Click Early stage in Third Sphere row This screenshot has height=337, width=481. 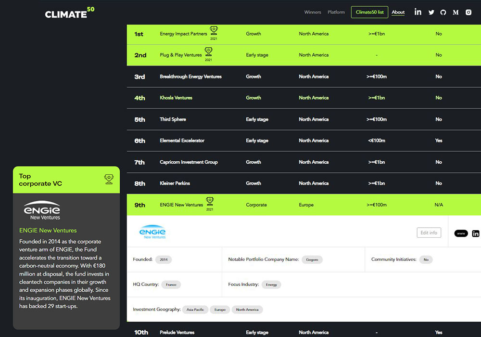257,119
